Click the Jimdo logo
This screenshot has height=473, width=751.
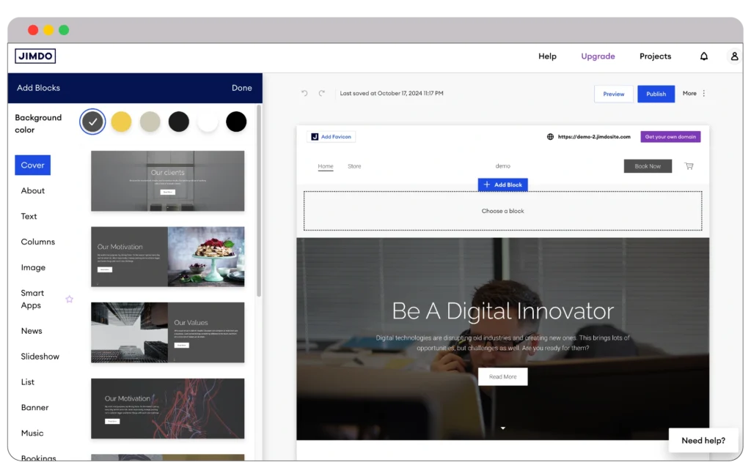point(35,56)
